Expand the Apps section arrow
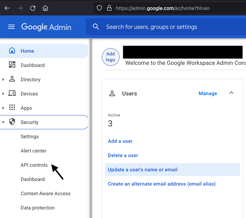This screenshot has height=218, width=246. (x=3, y=108)
